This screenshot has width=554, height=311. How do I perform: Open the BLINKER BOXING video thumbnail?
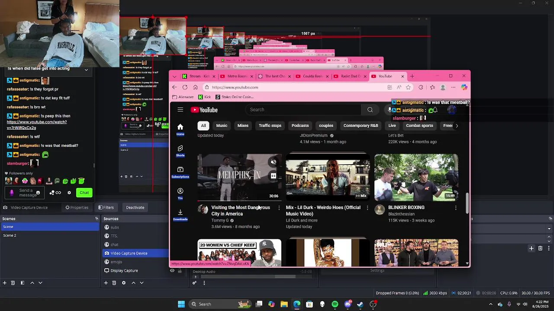[x=416, y=178]
